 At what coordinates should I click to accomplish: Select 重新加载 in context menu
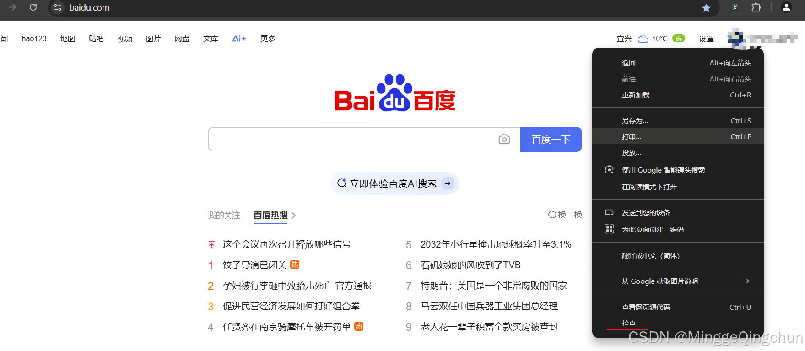tap(678, 95)
